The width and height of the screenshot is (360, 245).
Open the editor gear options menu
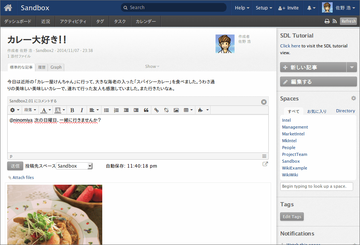[14, 110]
